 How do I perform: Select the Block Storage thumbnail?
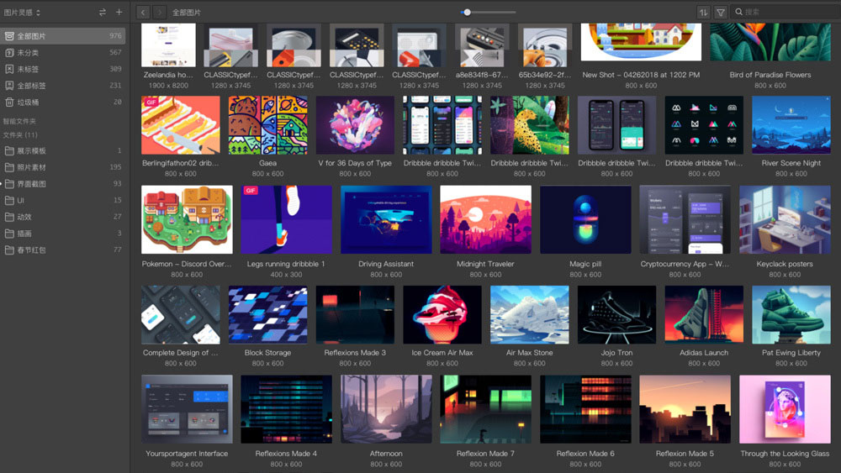point(267,315)
